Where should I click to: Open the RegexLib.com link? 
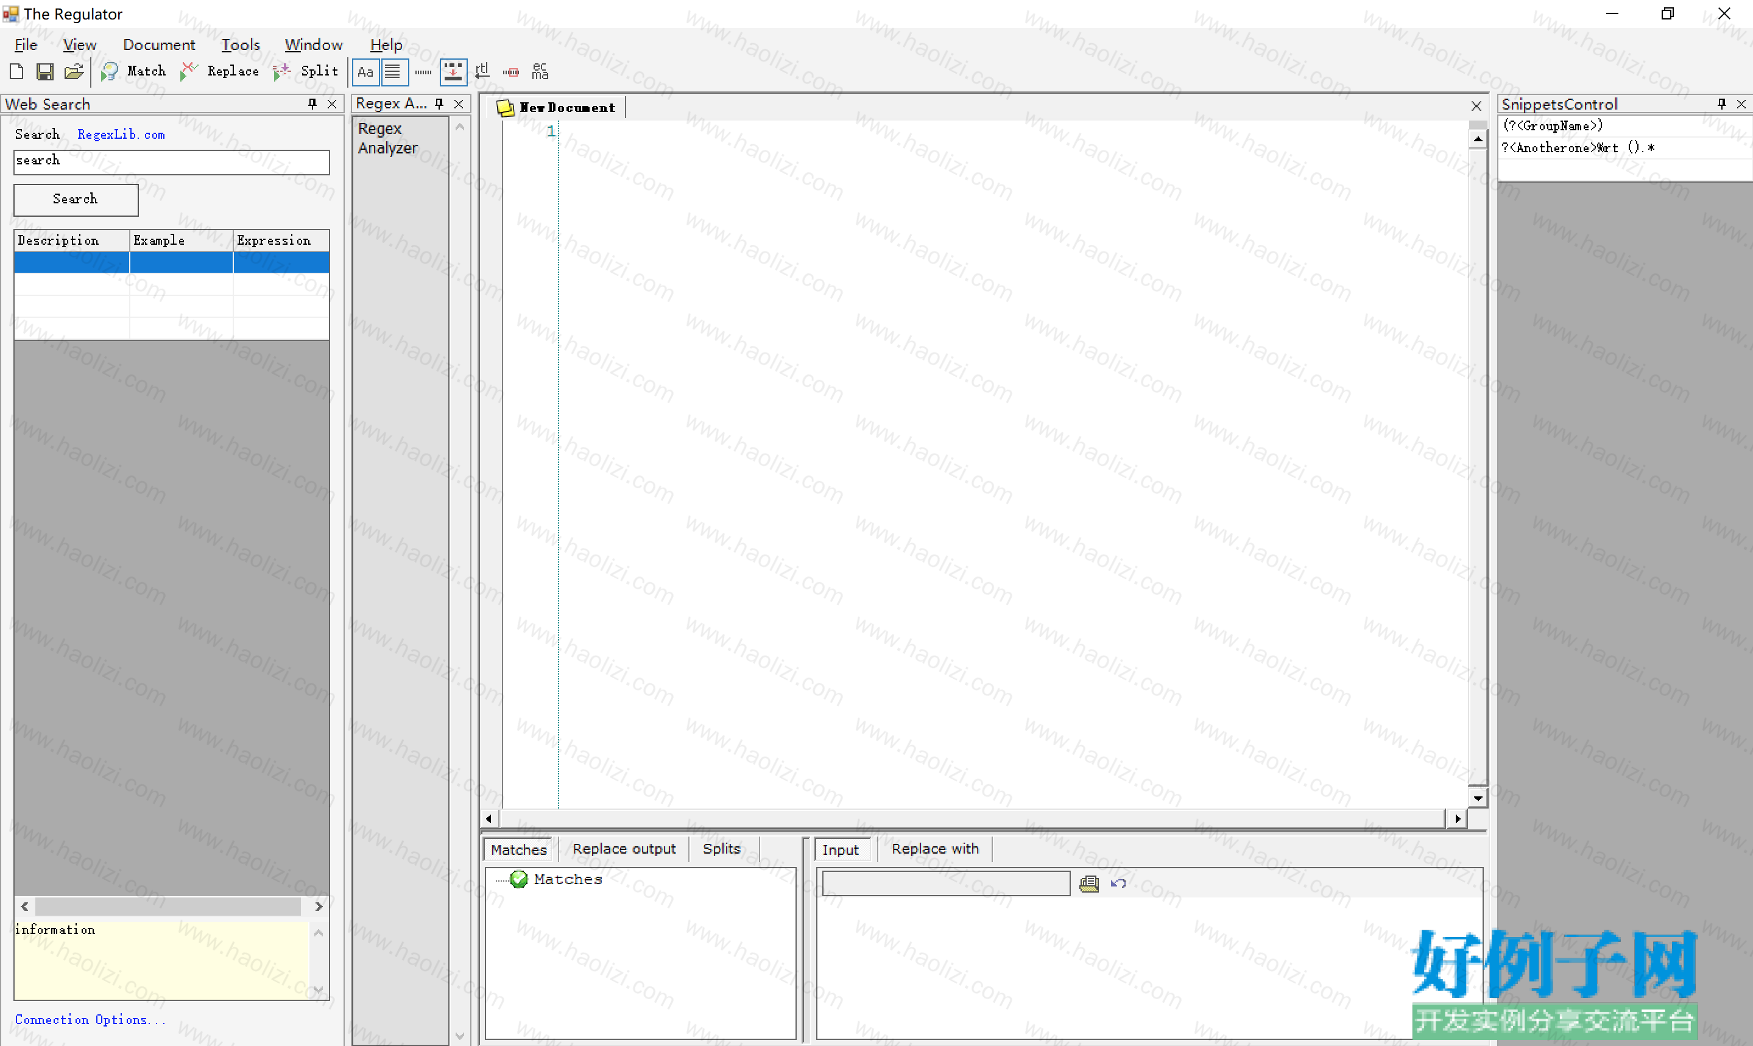click(121, 134)
